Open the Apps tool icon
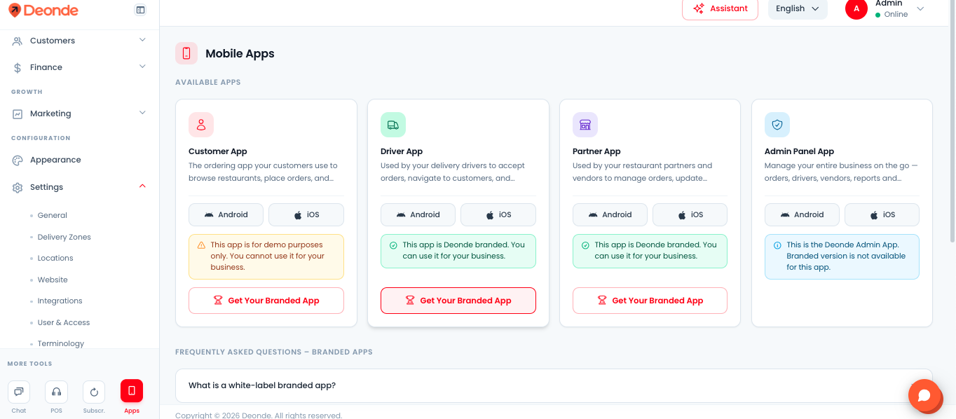This screenshot has width=956, height=419. tap(132, 391)
